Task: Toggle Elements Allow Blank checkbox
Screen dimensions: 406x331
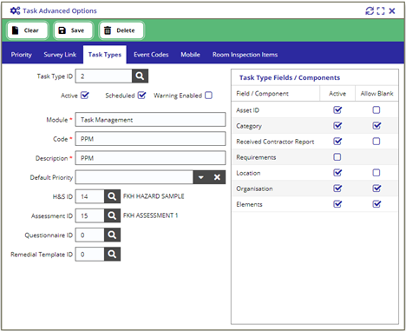Action: [x=377, y=204]
